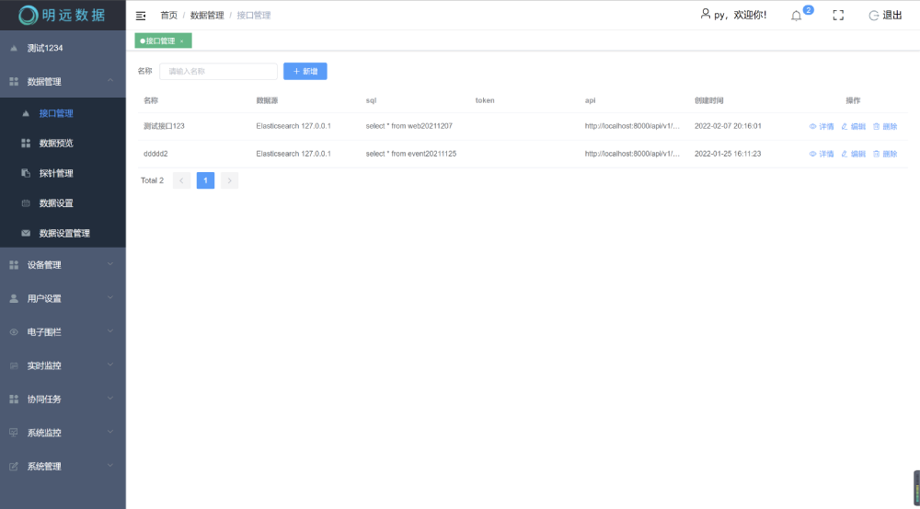Screen dimensions: 920x509
Task: Expand the 协同任务 sidebar menu
Action: pos(63,399)
